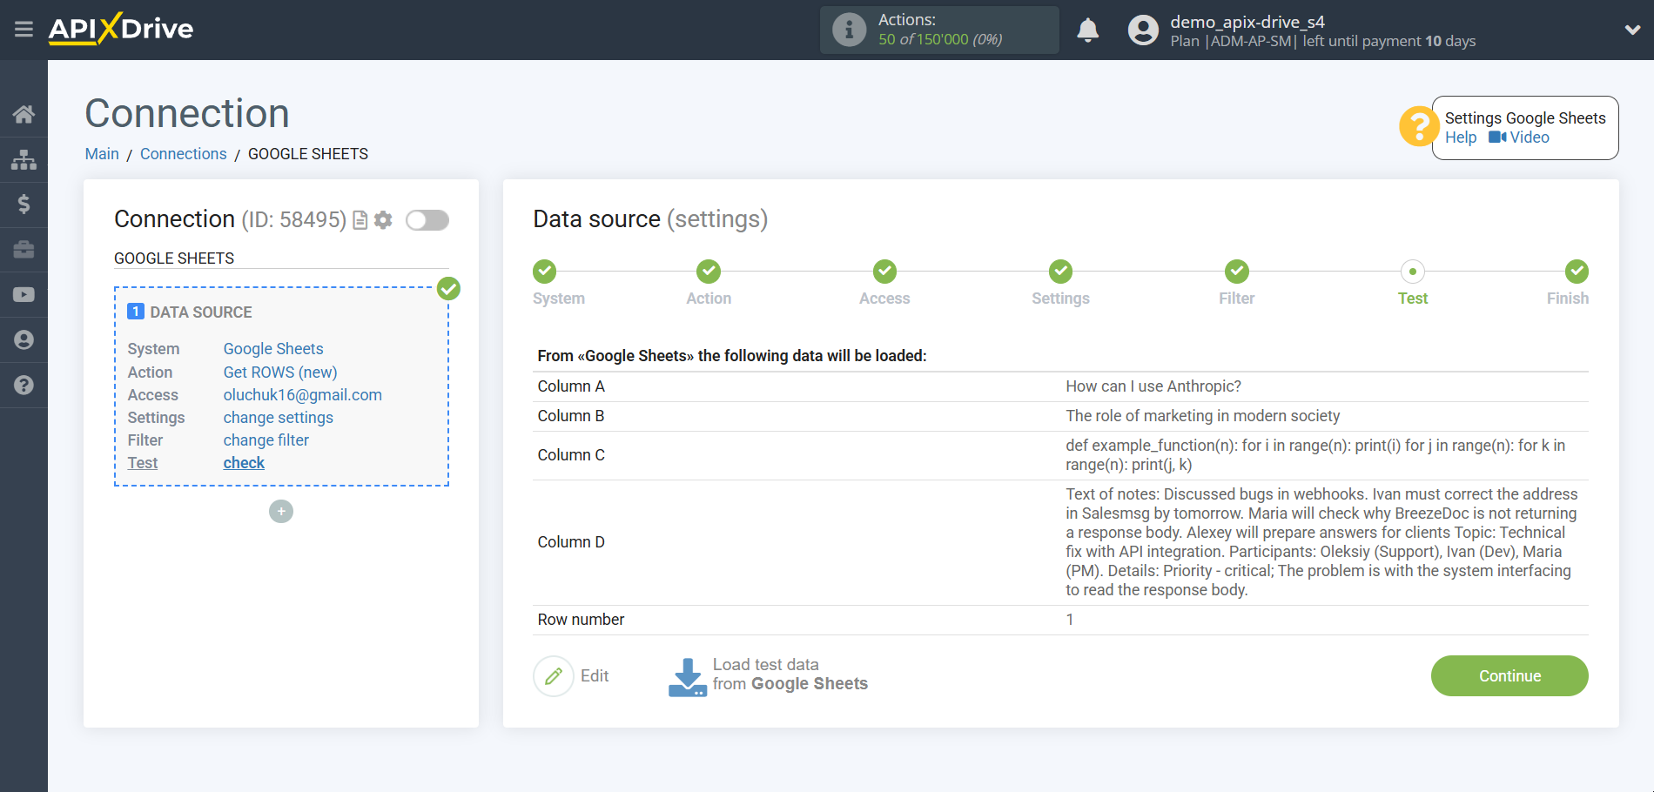This screenshot has width=1654, height=792.
Task: Go to Main breadcrumb
Action: 102,154
